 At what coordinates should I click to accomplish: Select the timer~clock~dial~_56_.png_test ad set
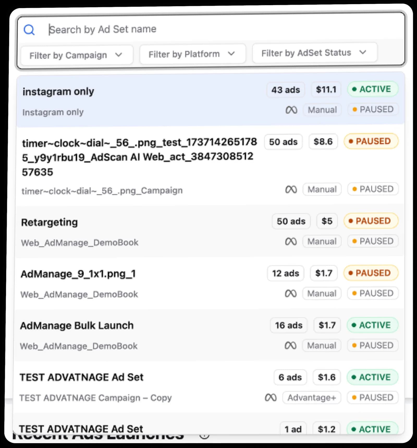pos(211,166)
